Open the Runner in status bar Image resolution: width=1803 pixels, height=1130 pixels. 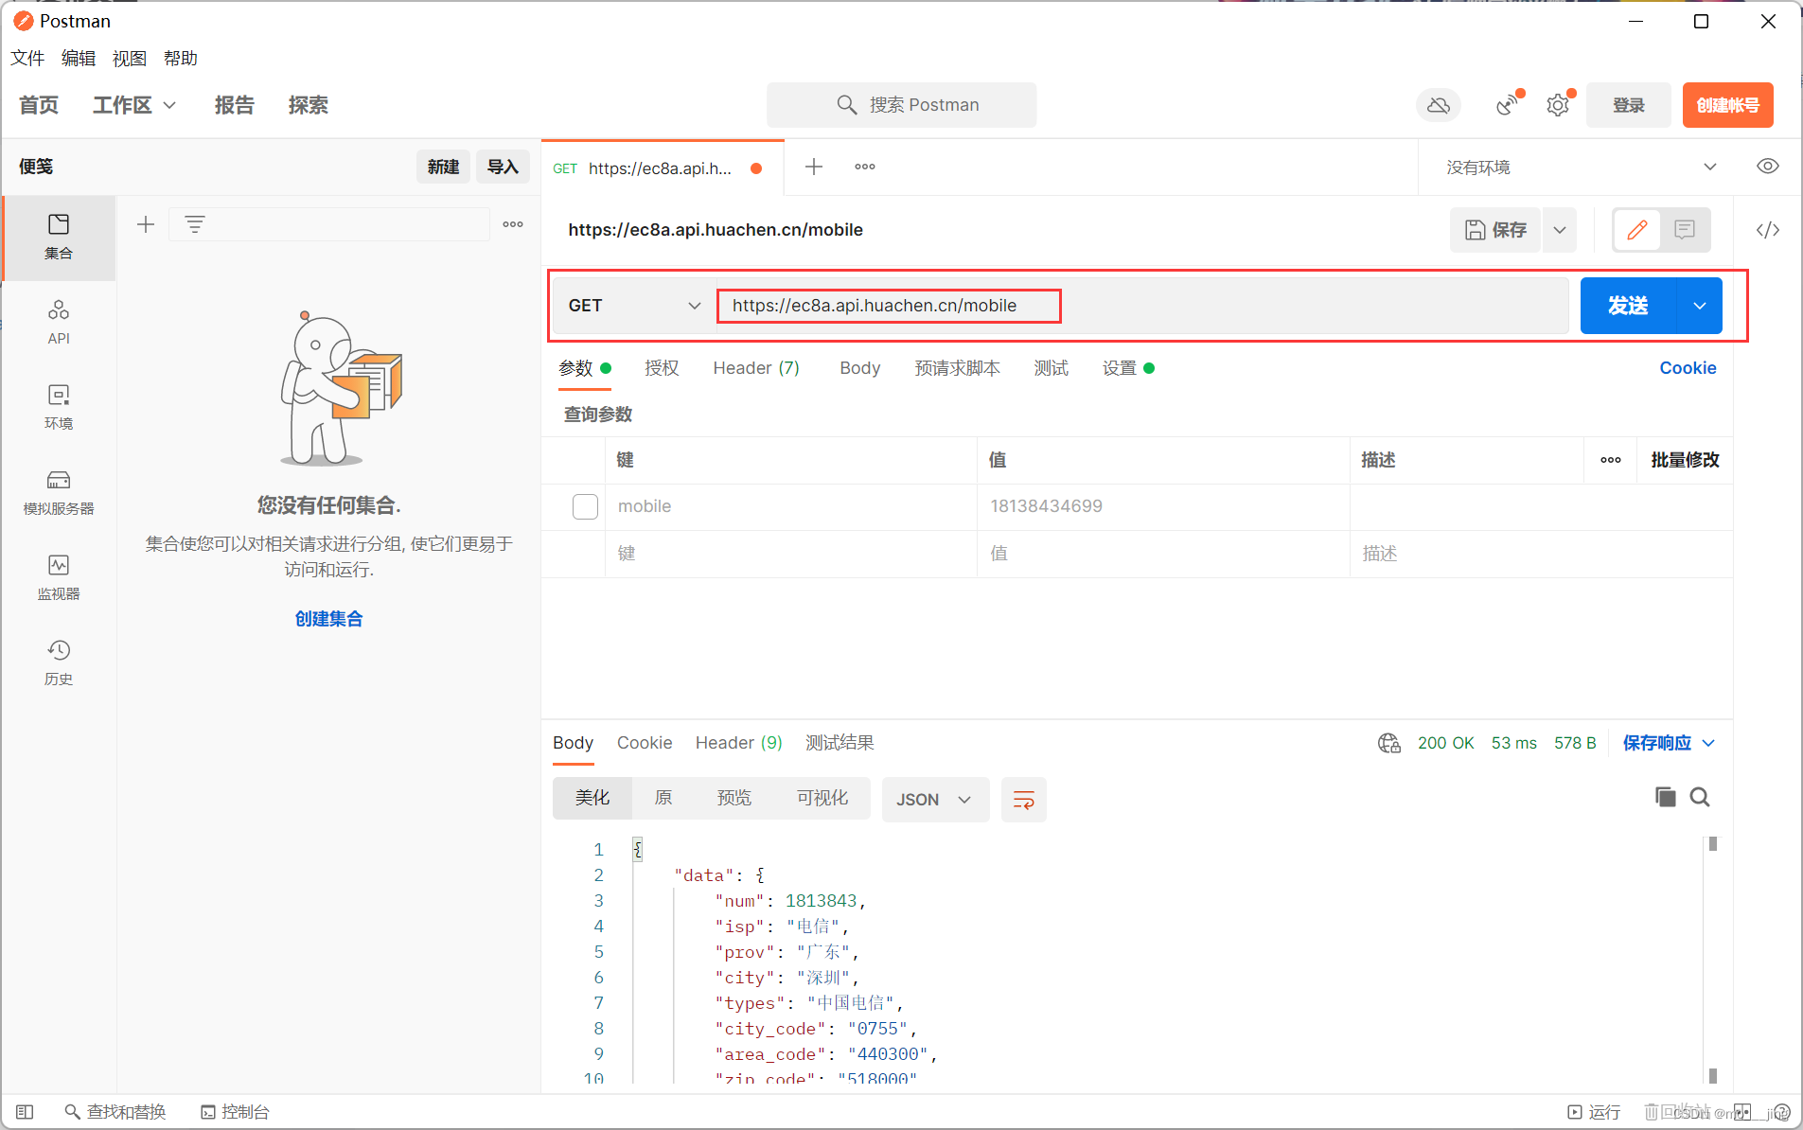point(1594,1112)
